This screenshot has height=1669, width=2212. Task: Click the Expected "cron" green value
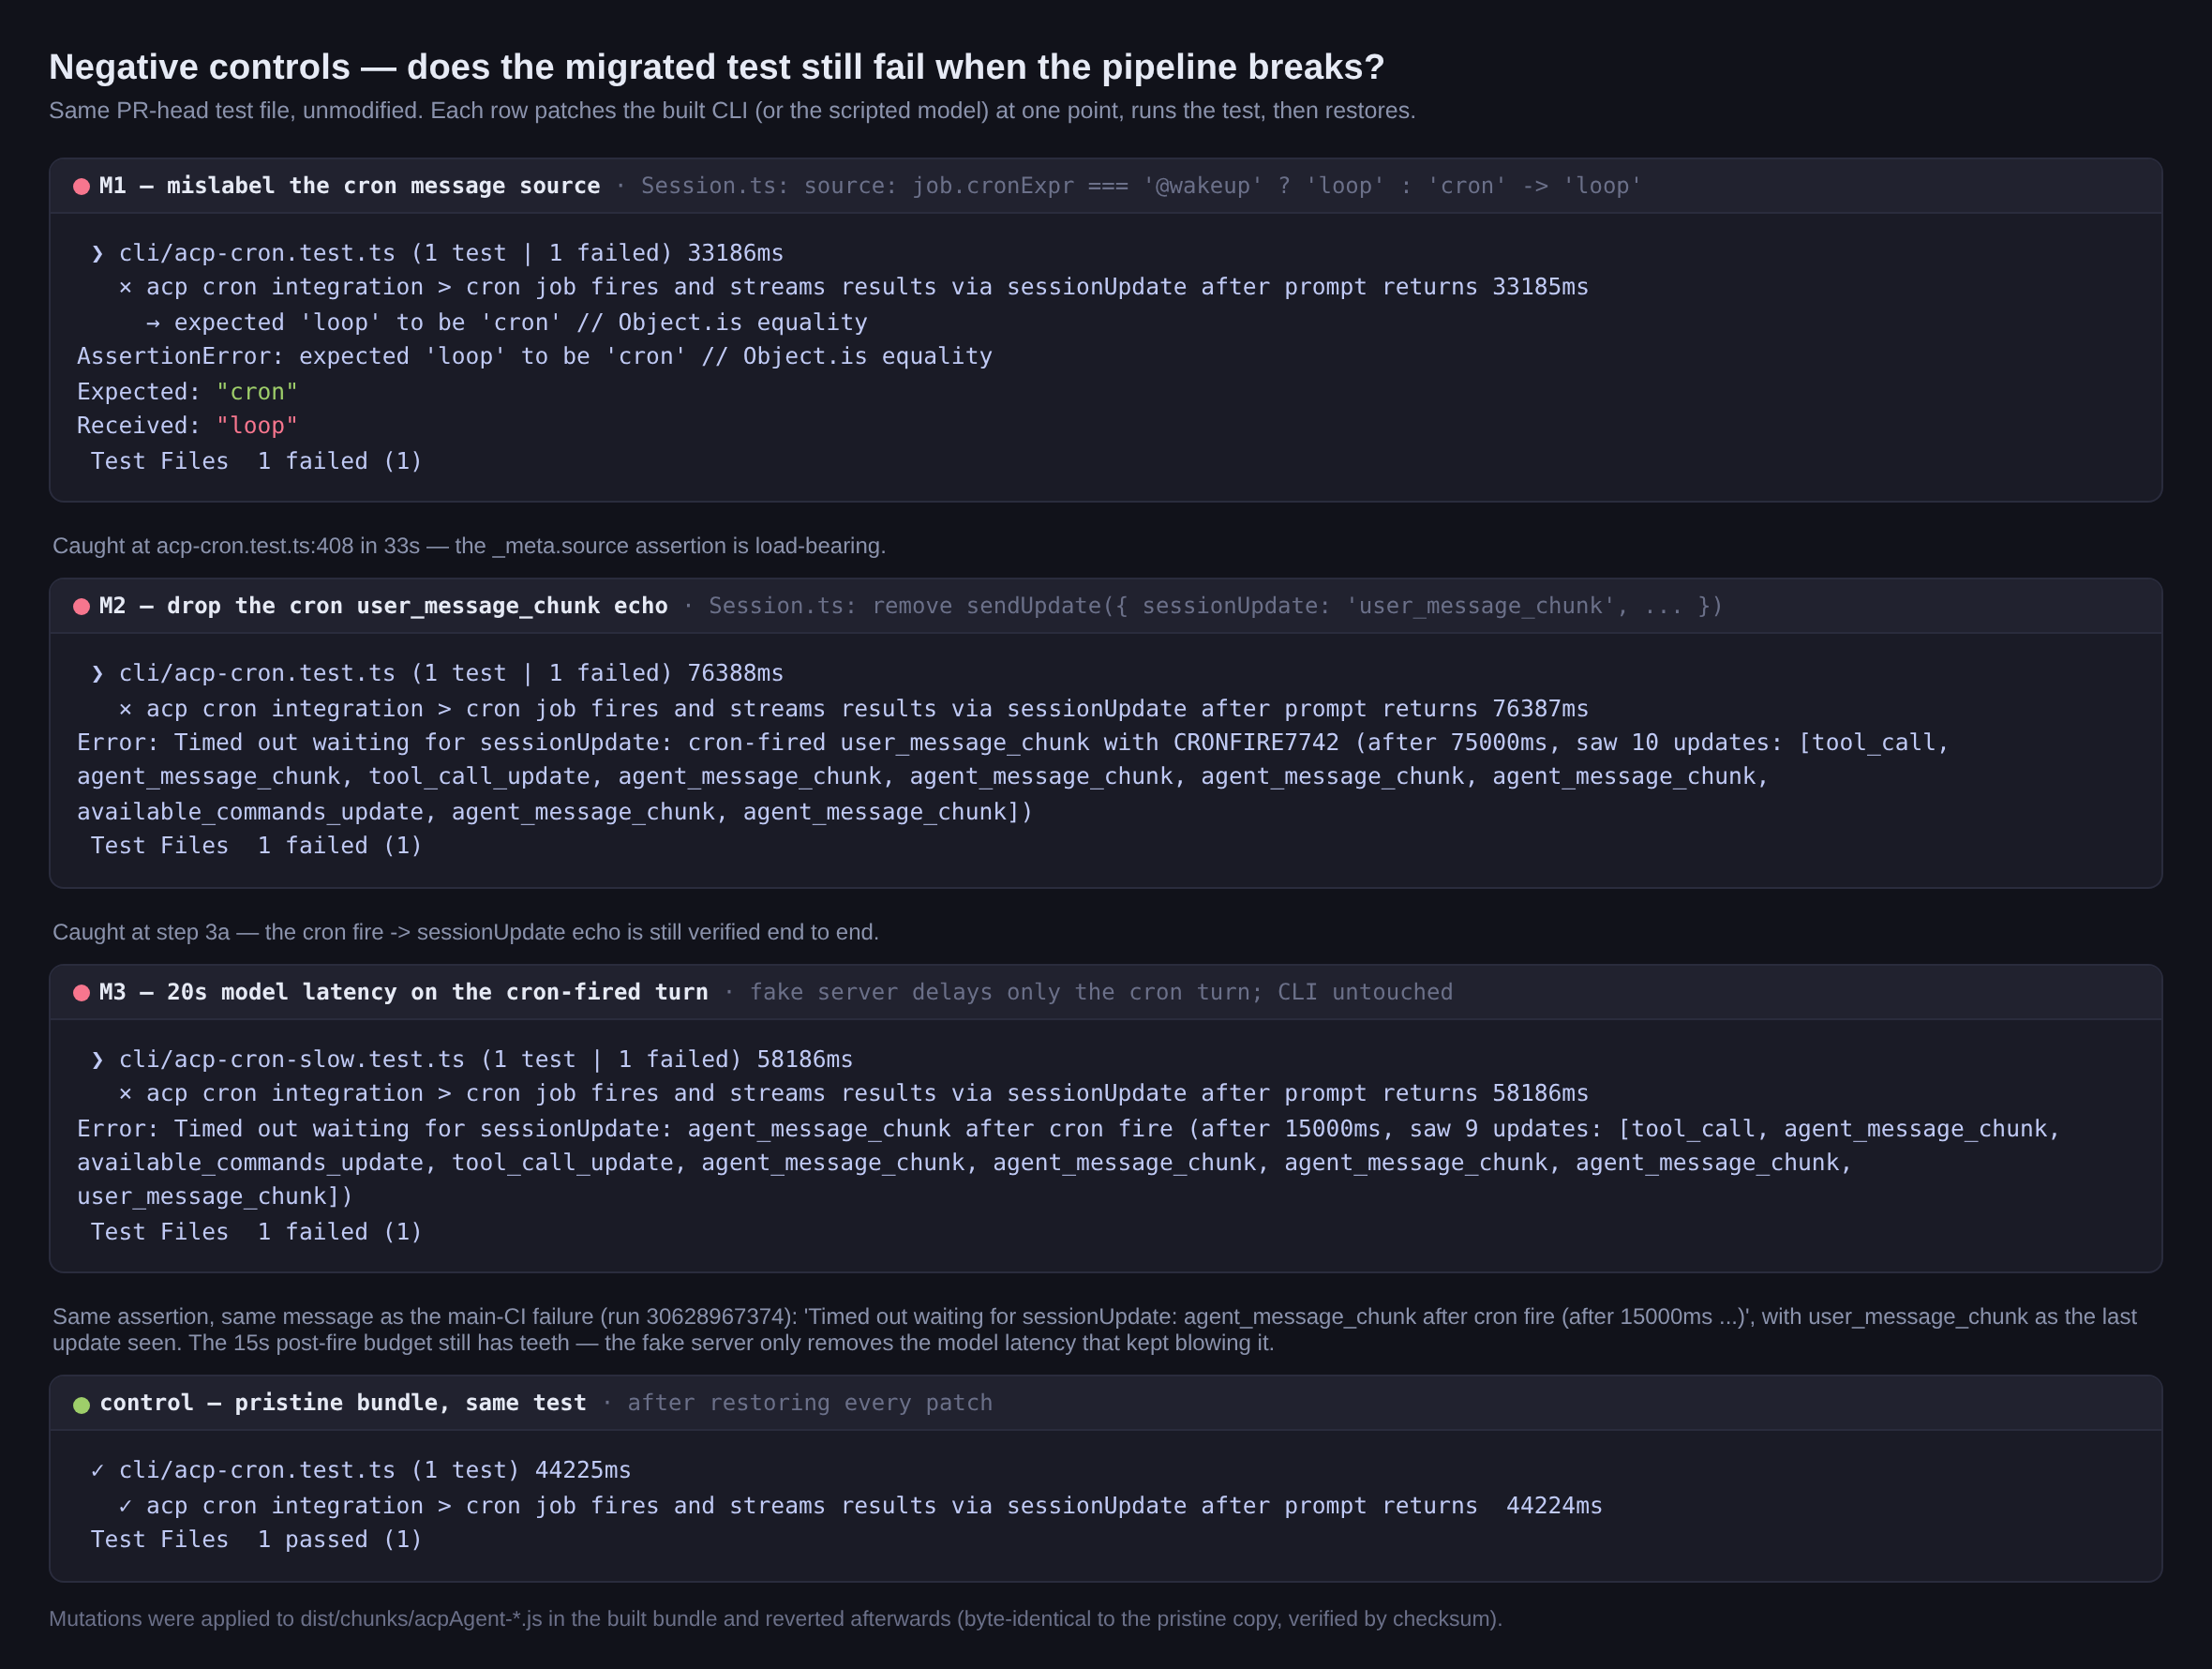[257, 391]
